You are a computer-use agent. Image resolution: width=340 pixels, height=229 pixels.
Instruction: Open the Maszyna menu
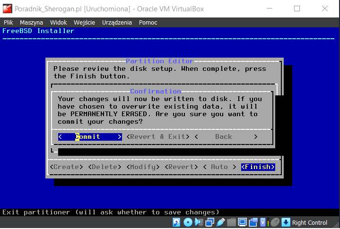[x=31, y=22]
